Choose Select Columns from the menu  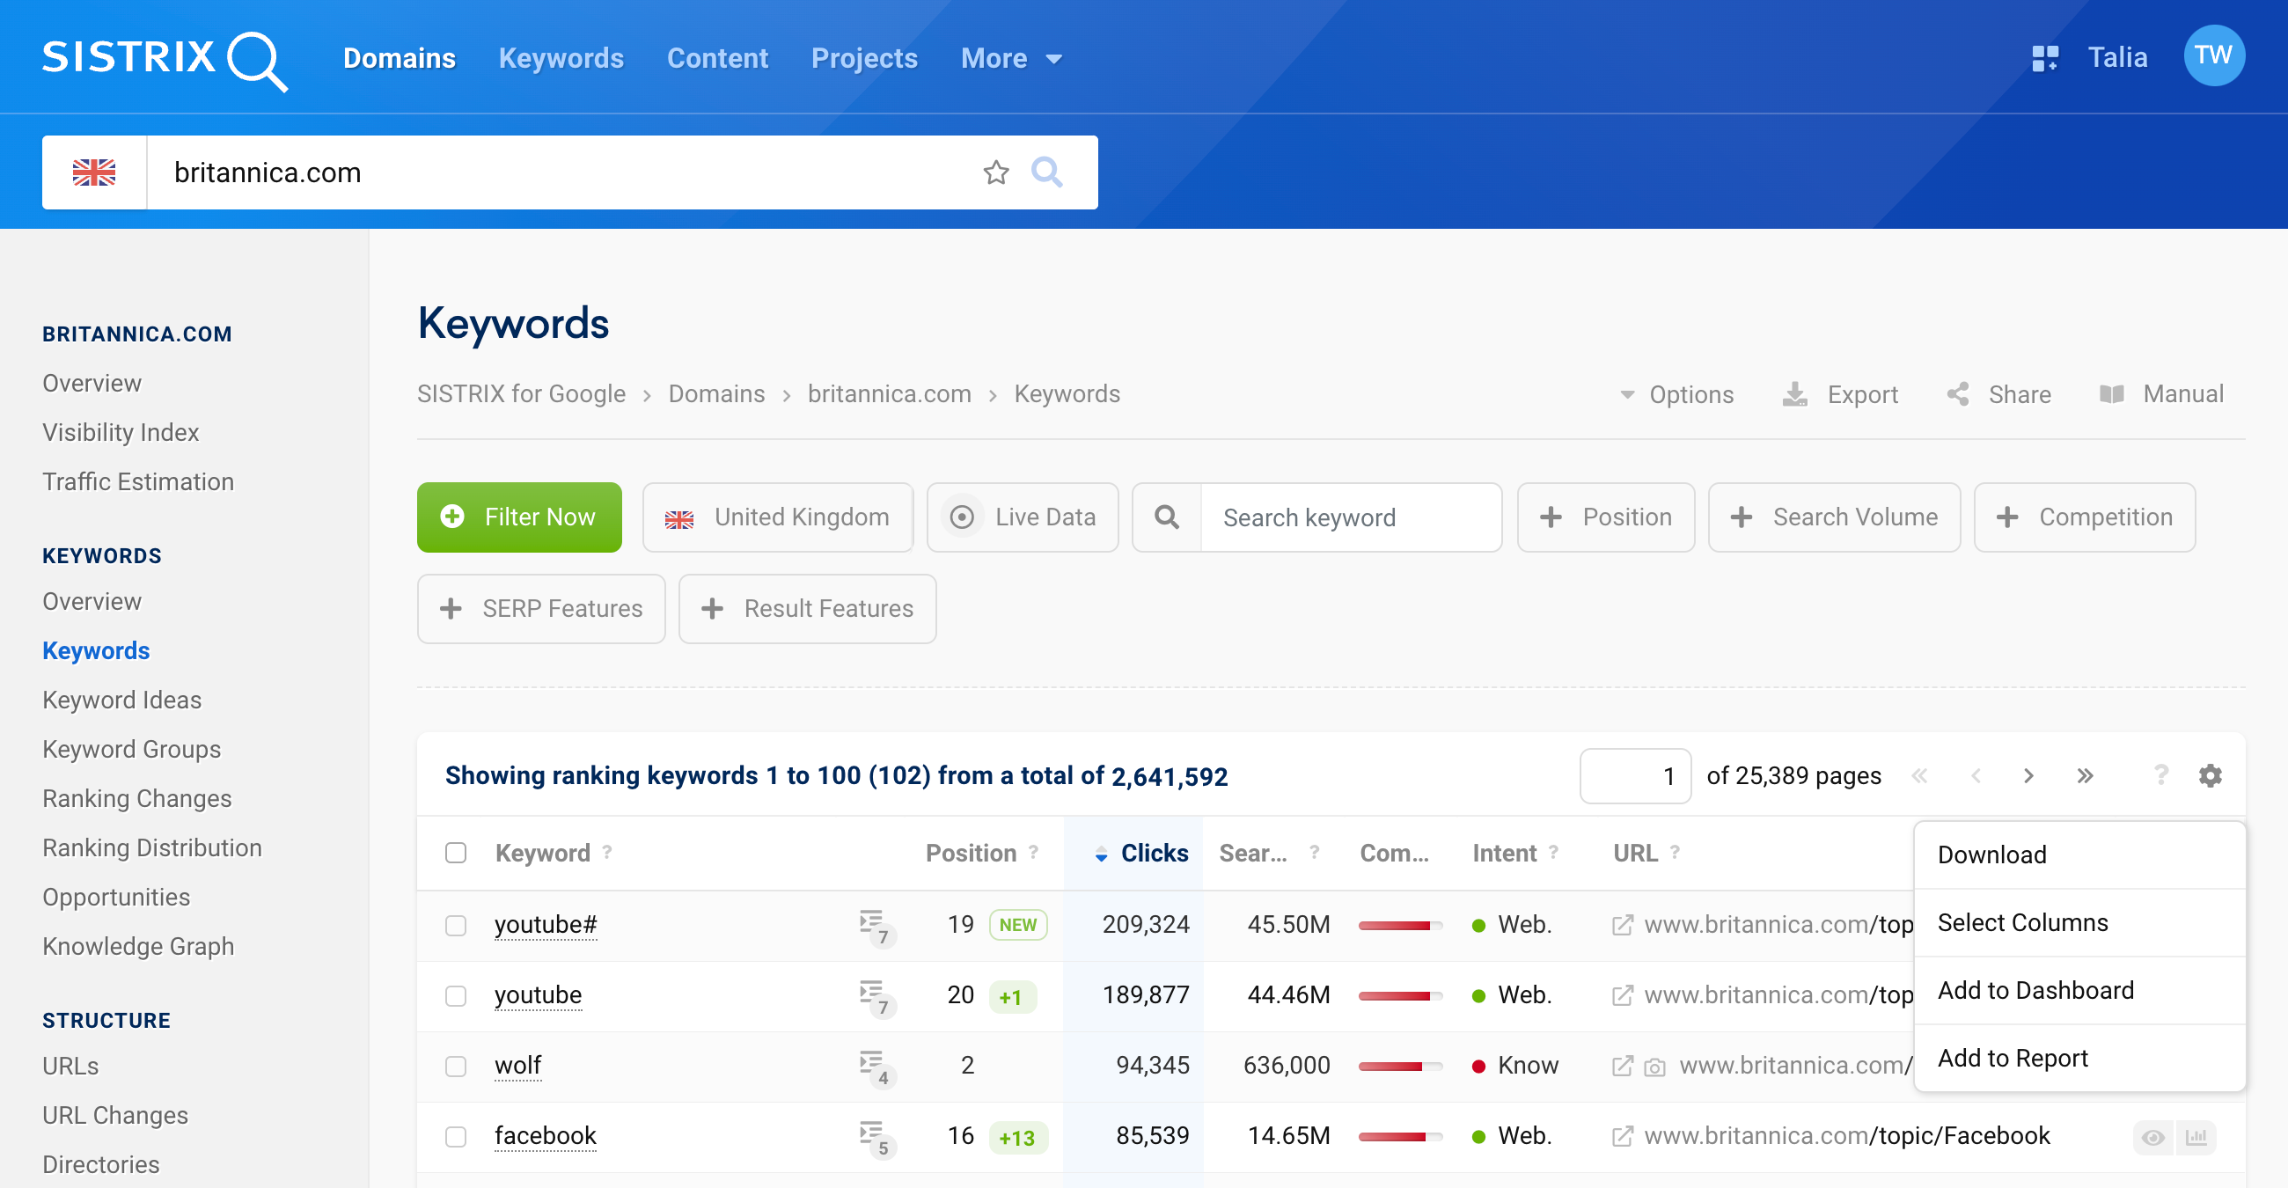2080,922
